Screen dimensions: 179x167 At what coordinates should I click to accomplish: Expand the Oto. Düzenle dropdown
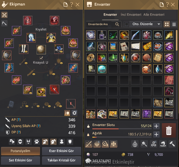pyautogui.click(x=159, y=24)
